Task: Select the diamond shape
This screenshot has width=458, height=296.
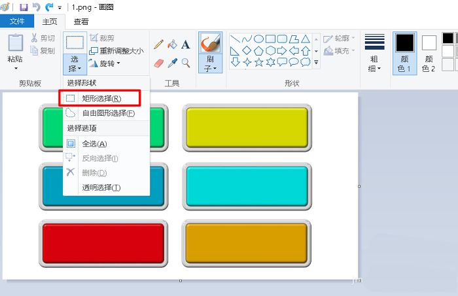Action: 247,50
